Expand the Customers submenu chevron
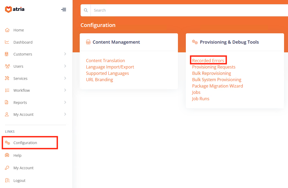Image resolution: width=288 pixels, height=188 pixels. coord(65,54)
